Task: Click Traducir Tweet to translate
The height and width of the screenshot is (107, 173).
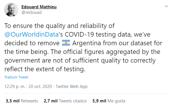Action: point(16,77)
